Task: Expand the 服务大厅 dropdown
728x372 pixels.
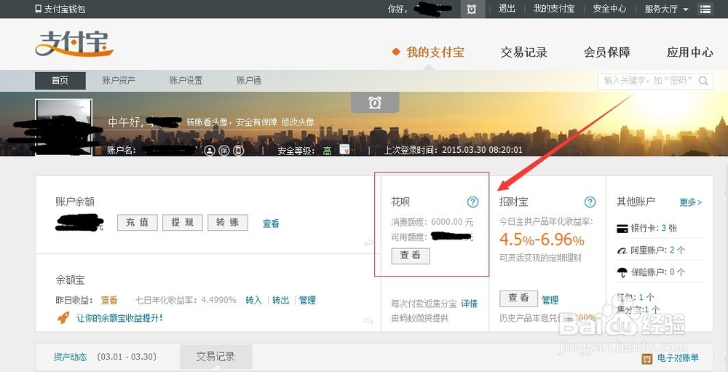Action: coord(666,9)
